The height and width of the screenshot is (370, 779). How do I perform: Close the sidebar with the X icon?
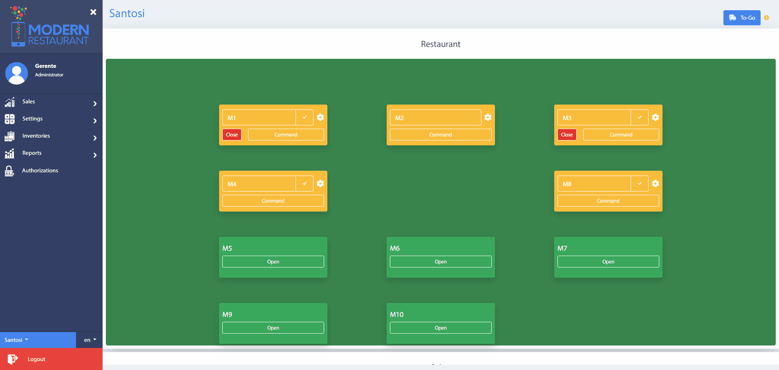pyautogui.click(x=93, y=12)
